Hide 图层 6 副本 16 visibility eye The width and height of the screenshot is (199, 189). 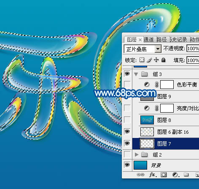tap(127, 132)
